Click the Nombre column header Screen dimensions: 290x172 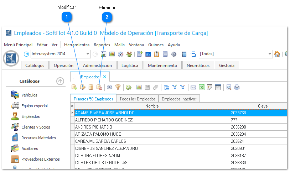152,106
